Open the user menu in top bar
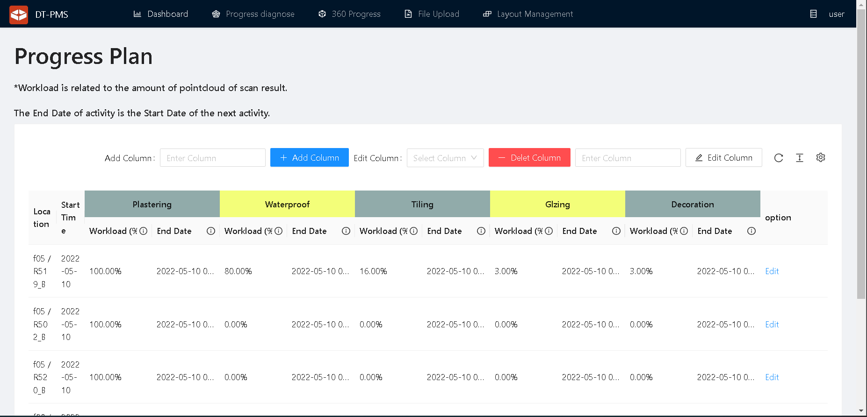The image size is (867, 417). (x=836, y=14)
